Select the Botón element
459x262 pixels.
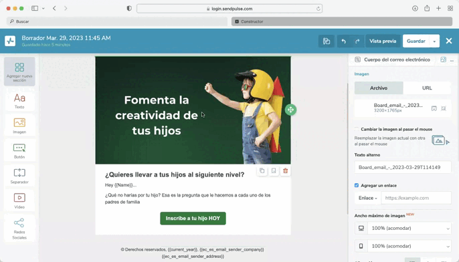[19, 151]
